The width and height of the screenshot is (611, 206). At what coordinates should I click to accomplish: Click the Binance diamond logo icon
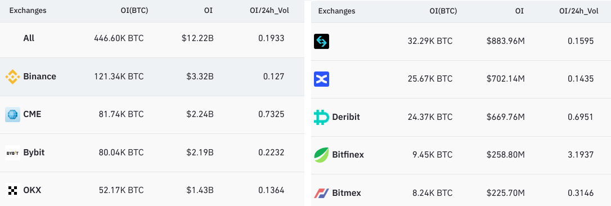pyautogui.click(x=12, y=77)
